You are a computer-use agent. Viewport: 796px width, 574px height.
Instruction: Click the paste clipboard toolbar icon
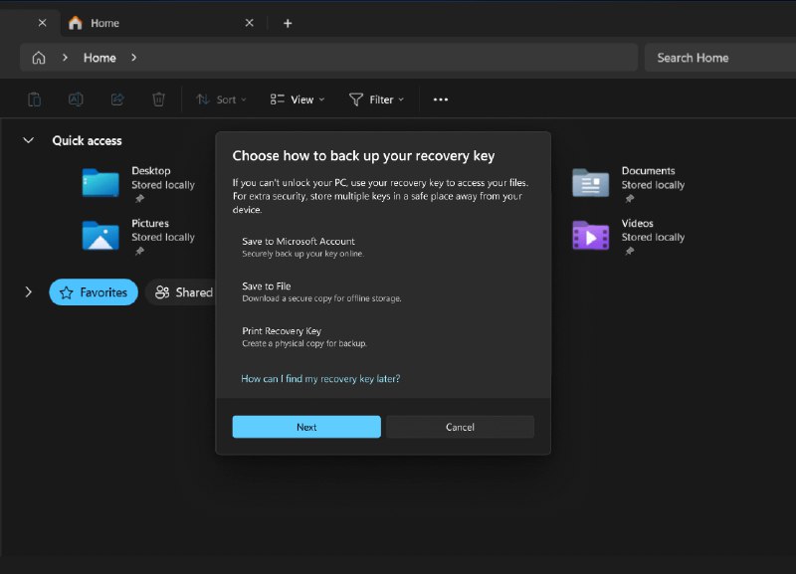[x=34, y=99]
